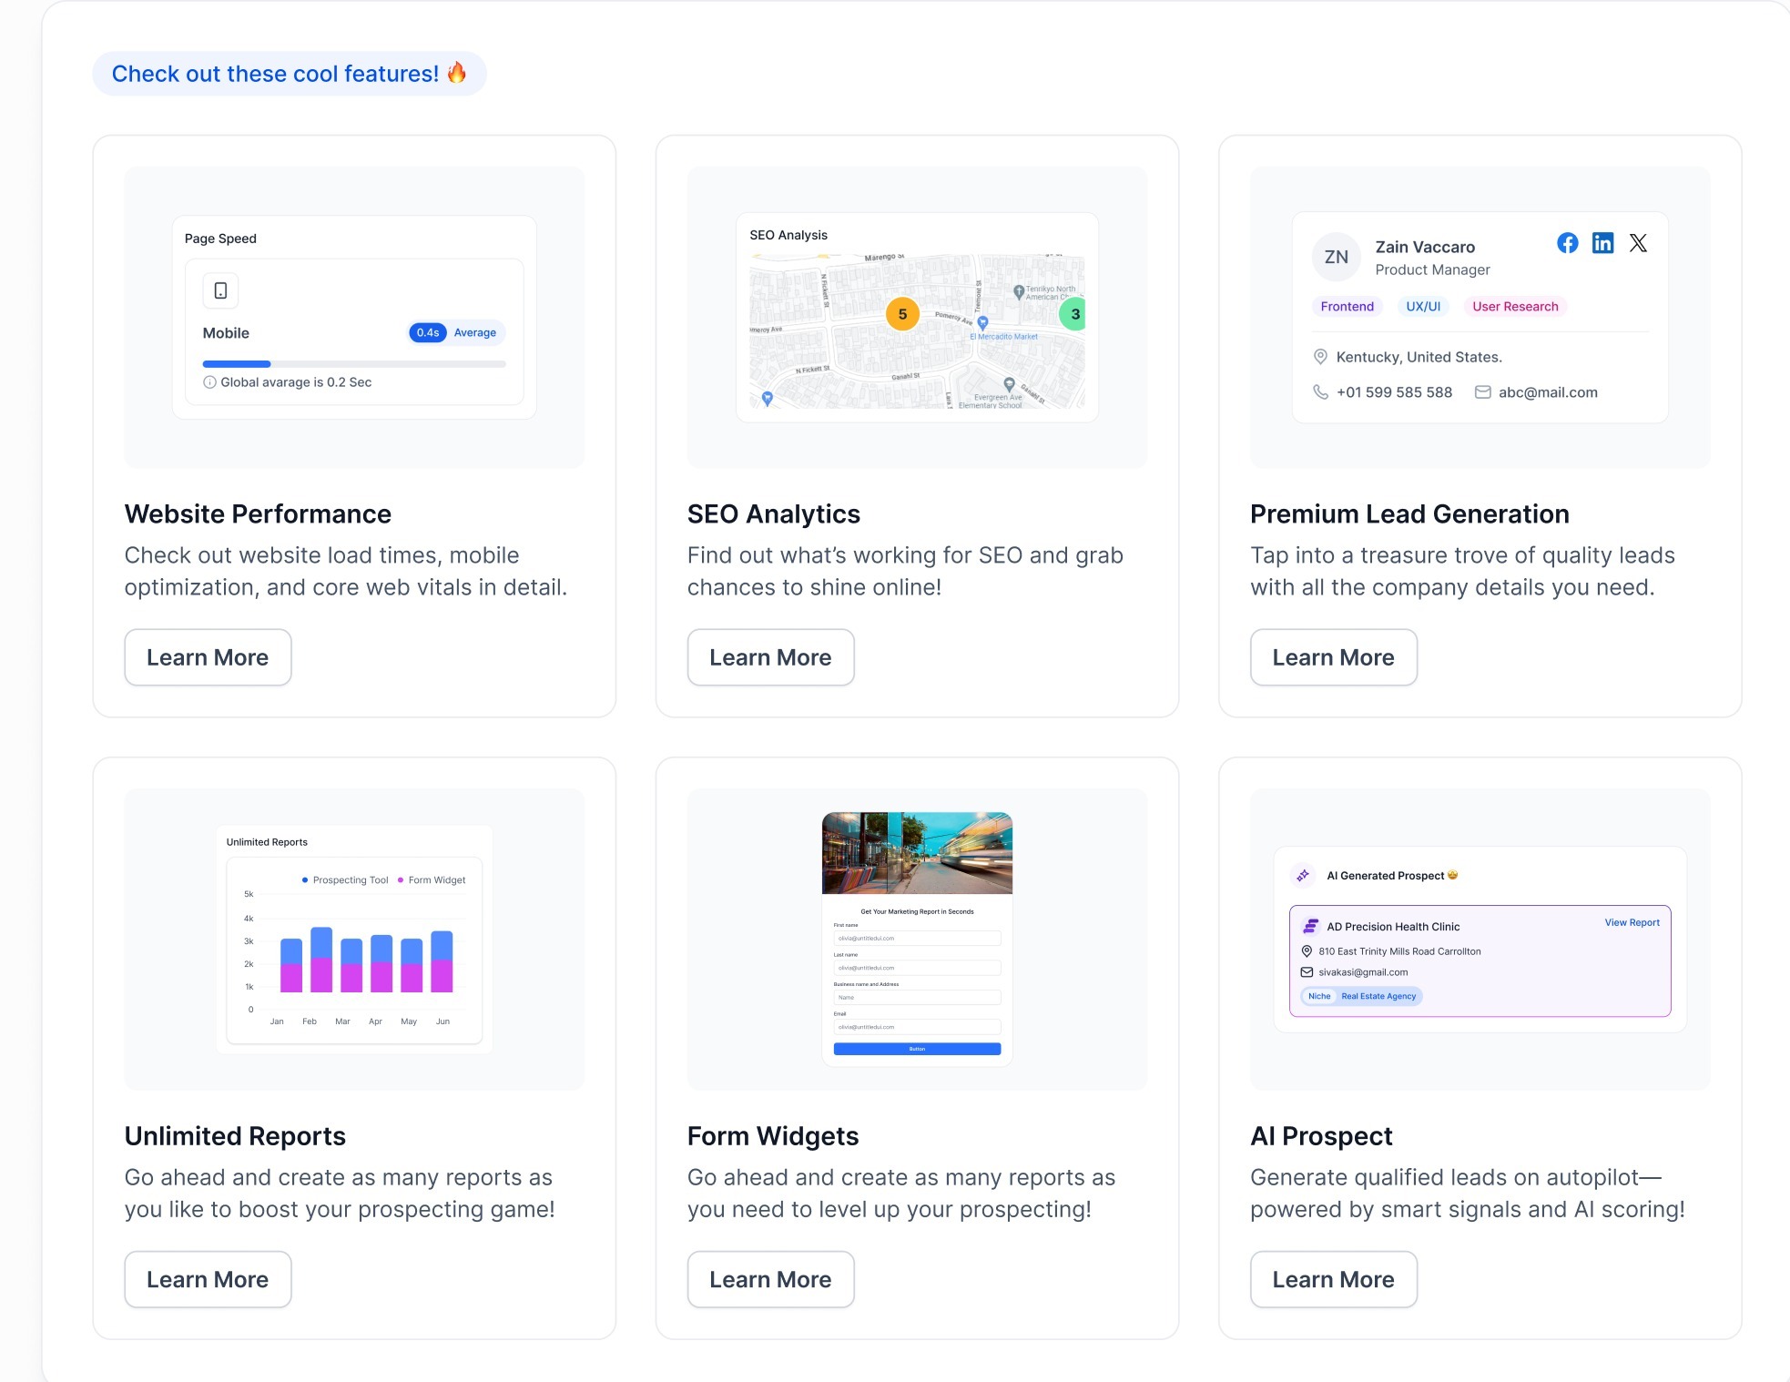
Task: Click the orange map cluster marker 5
Action: coord(902,314)
